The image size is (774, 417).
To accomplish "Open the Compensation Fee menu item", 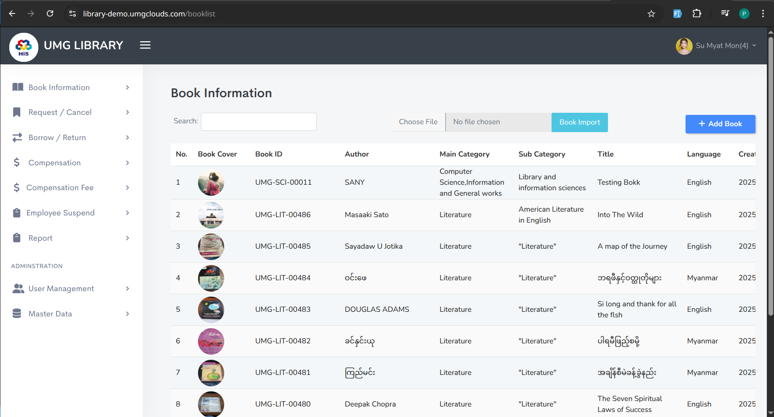I will [60, 188].
